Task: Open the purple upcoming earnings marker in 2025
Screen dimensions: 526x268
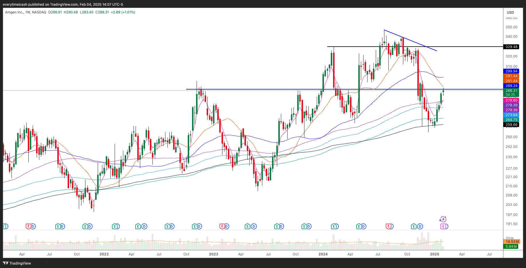Action: click(443, 226)
